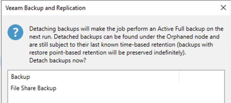This screenshot has width=231, height=103.
Task: Click the blank area below File Share Backup
Action: pyautogui.click(x=102, y=98)
